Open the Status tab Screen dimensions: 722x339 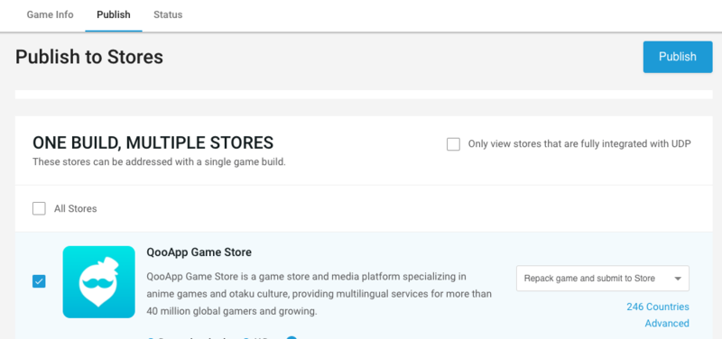tap(168, 14)
